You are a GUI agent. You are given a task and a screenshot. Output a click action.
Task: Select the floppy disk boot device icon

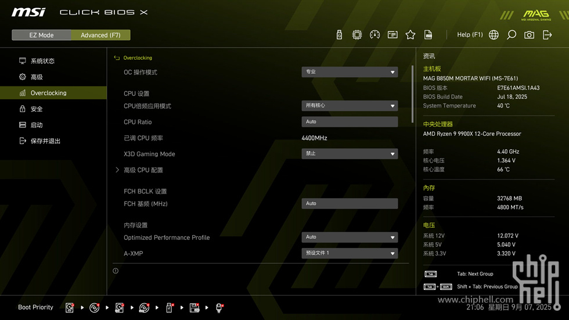point(195,308)
